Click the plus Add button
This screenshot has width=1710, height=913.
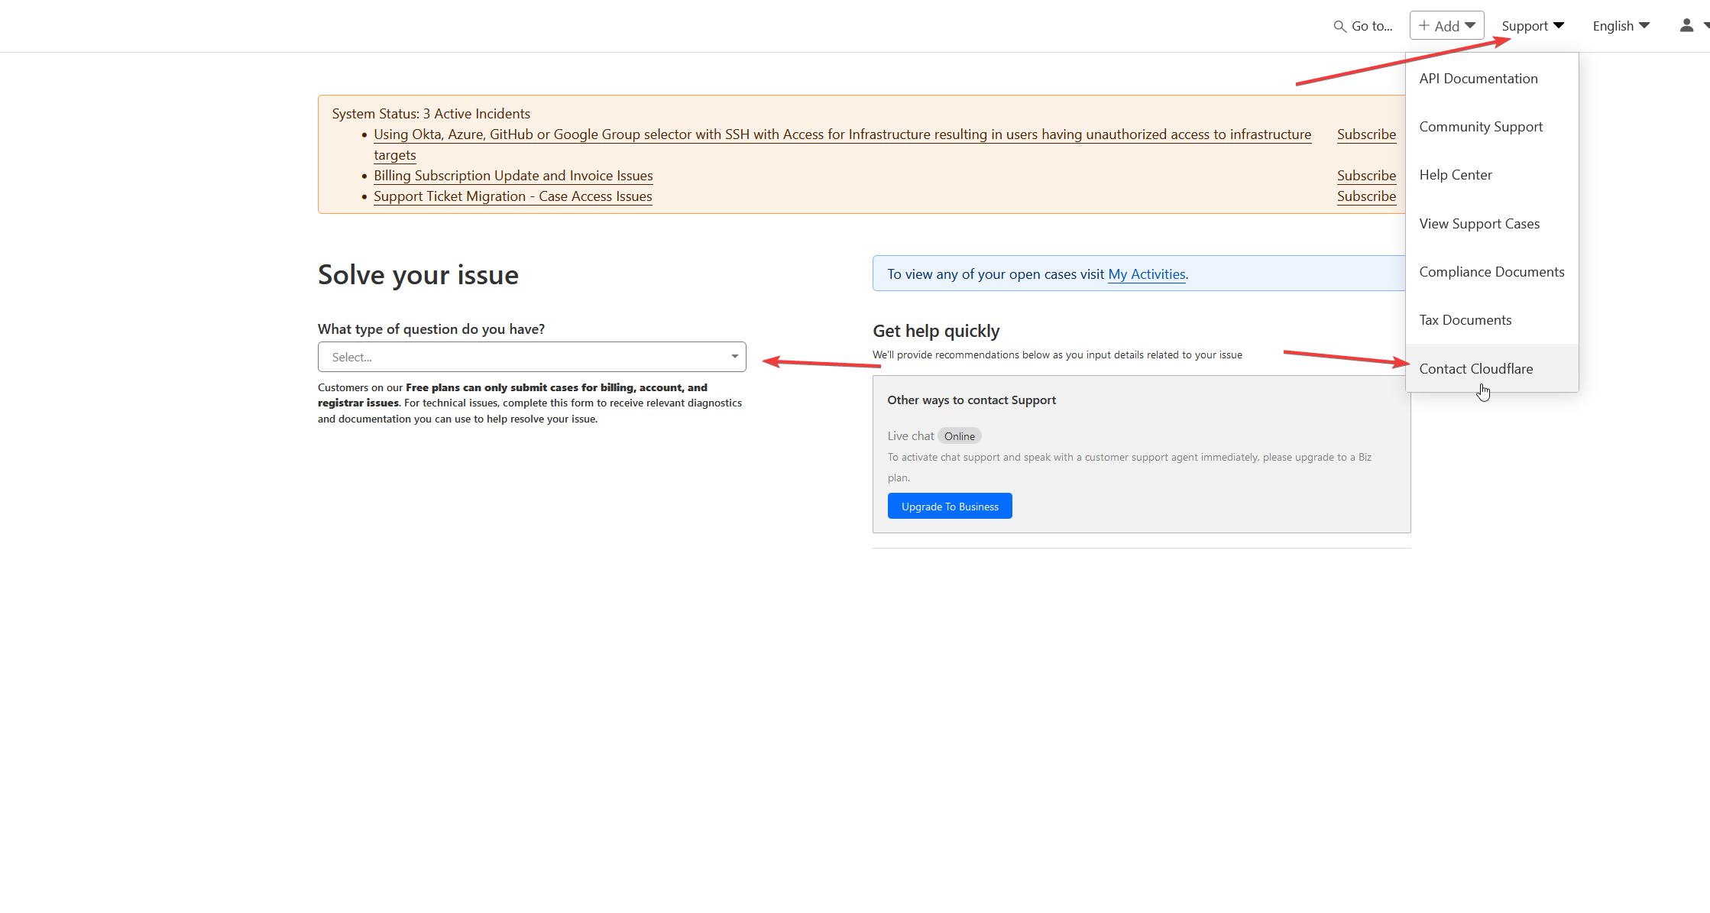(x=1446, y=26)
